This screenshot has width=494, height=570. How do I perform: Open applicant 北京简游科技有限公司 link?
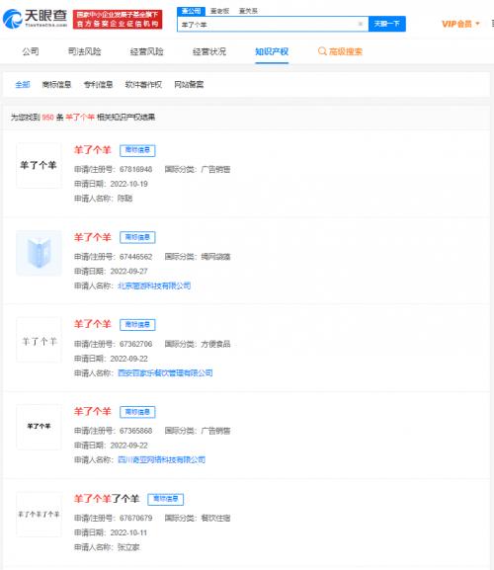pos(154,285)
